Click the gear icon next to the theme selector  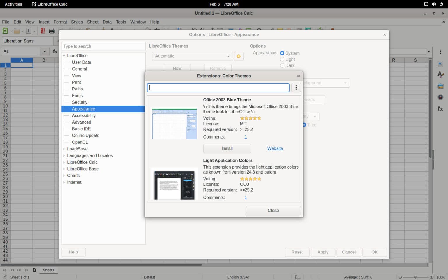coord(239,56)
